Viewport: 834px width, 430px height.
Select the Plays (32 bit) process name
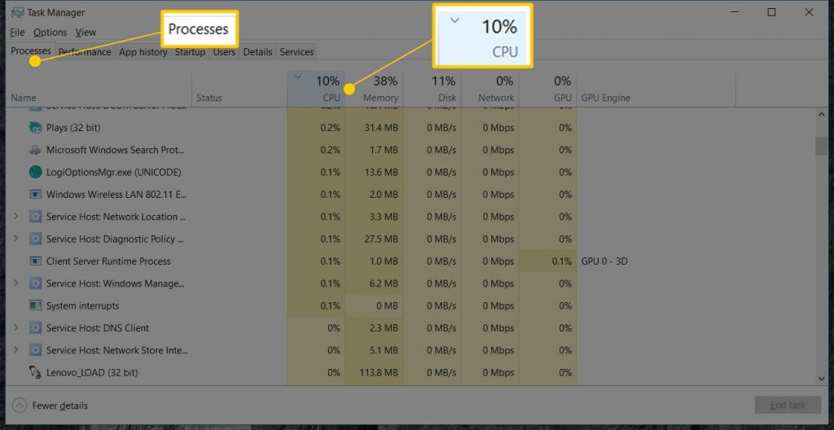(x=72, y=128)
